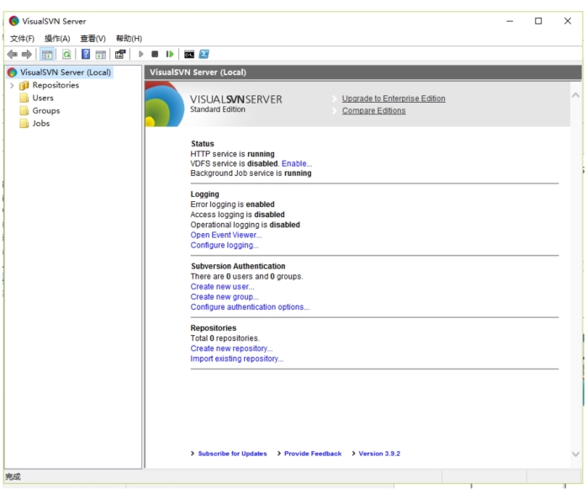Stop the server with the square icon
The height and width of the screenshot is (499, 587).
point(155,54)
